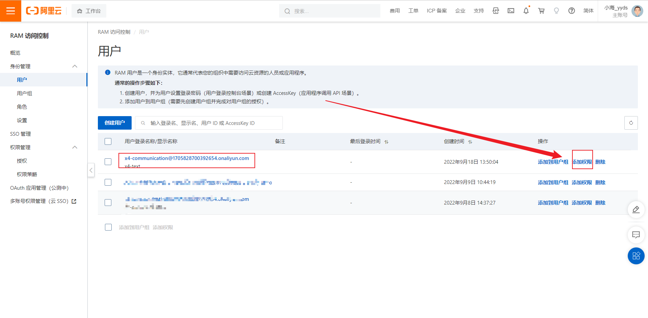Open 授权 in sidebar
This screenshot has height=318, width=648.
[x=22, y=161]
